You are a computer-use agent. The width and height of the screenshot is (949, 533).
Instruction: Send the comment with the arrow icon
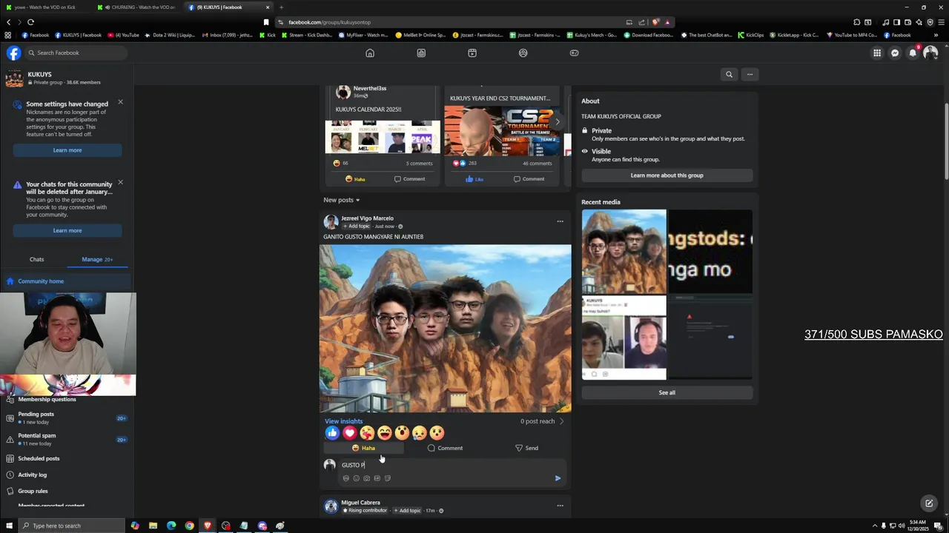tap(558, 478)
